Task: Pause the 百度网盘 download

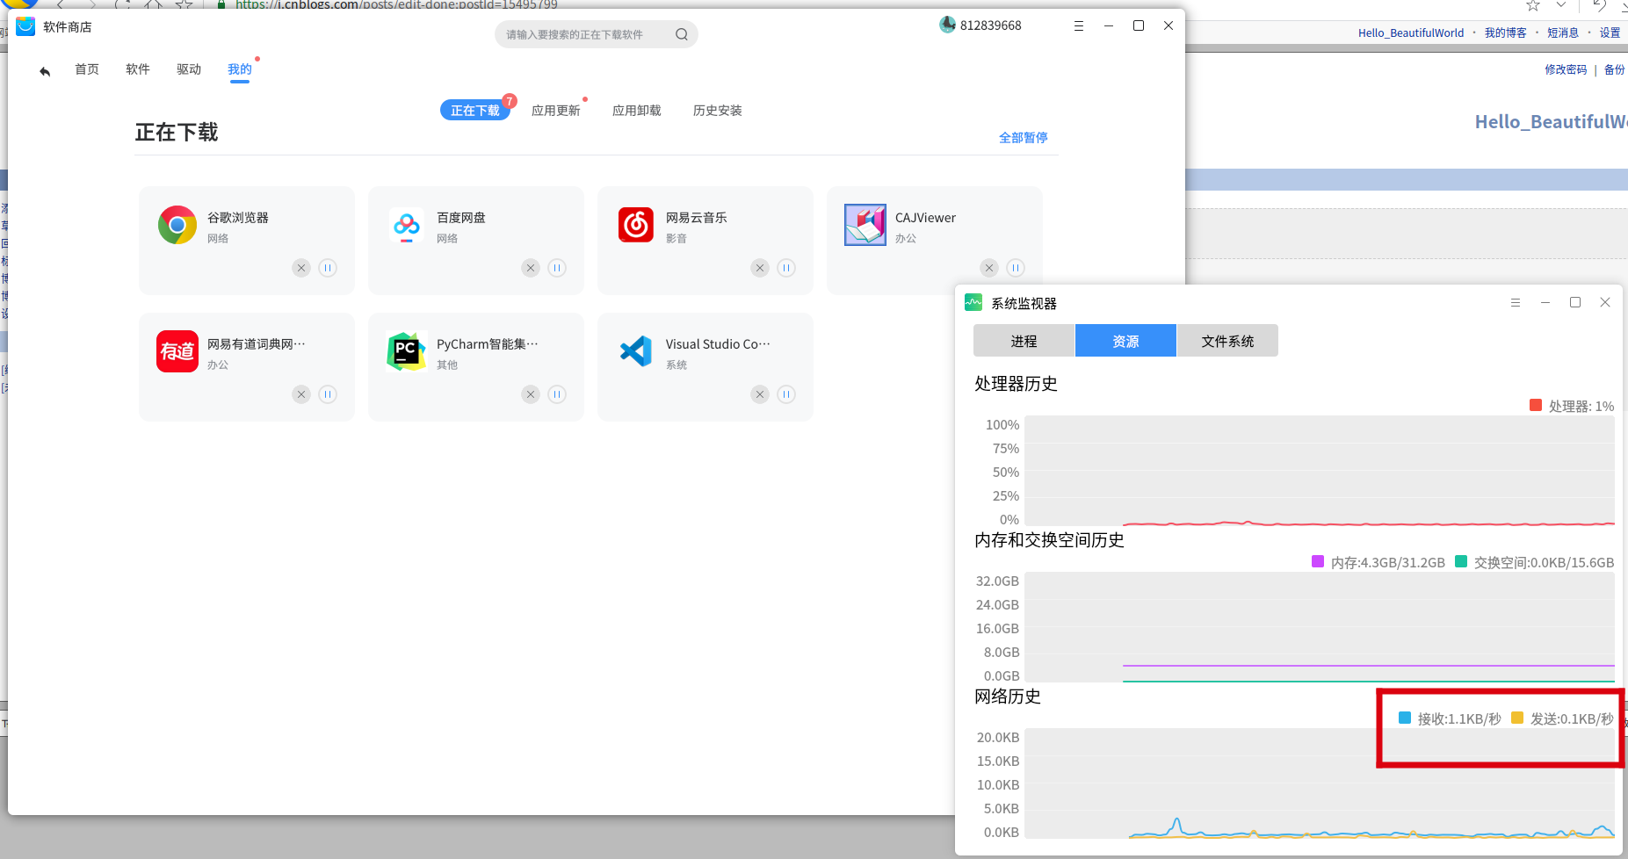Action: coord(557,268)
